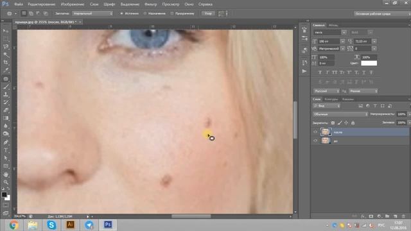Select the Источник radio button
Viewport: 411px width, 231px height.
(121, 13)
